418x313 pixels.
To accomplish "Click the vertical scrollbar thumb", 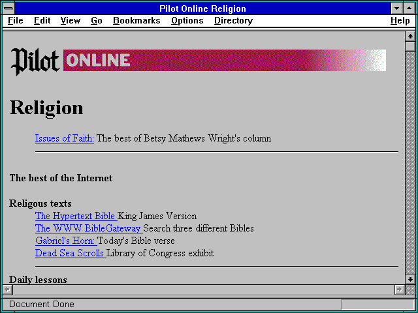I will coord(410,46).
